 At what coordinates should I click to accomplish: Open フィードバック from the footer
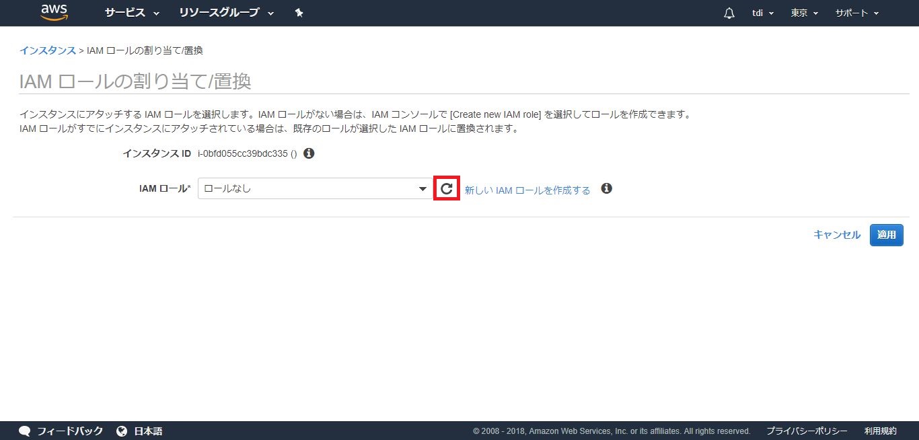tap(62, 431)
